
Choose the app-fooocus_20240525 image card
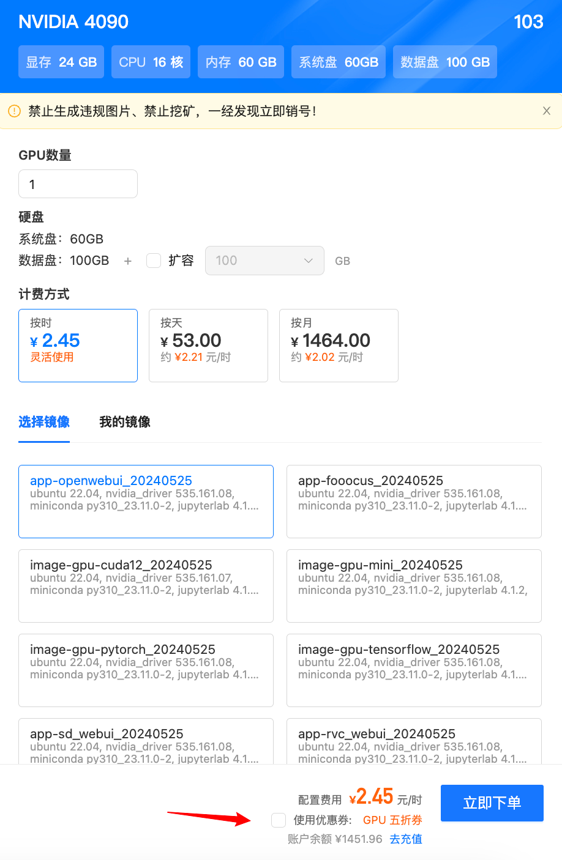[414, 502]
